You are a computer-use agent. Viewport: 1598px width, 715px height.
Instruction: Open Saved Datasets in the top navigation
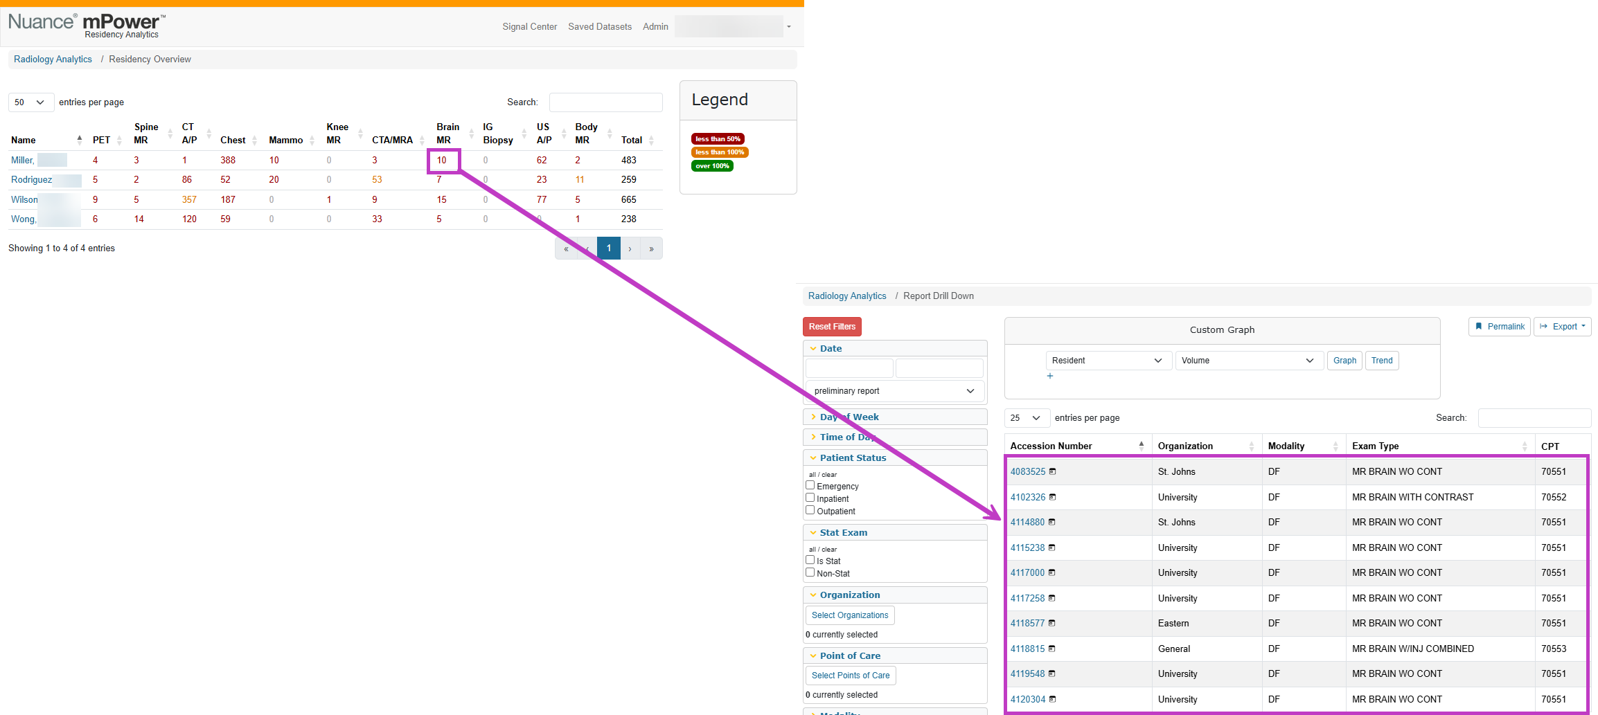click(600, 27)
